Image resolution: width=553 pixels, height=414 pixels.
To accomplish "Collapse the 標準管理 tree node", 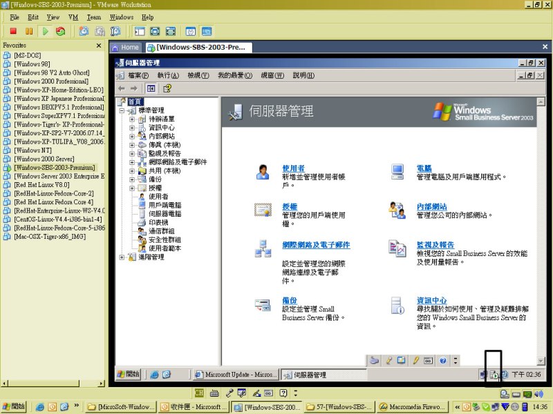I will pos(122,110).
